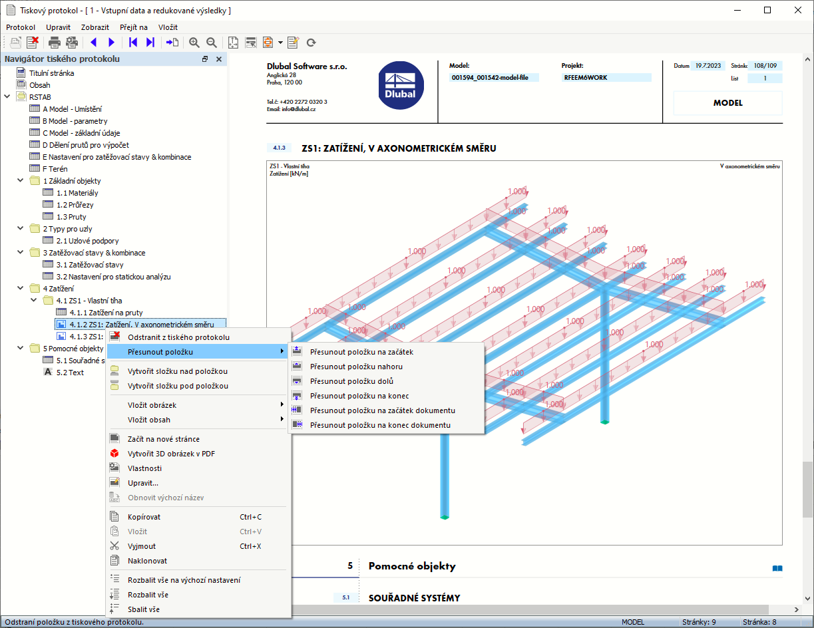Image resolution: width=814 pixels, height=628 pixels.
Task: Choose Přesunout položku na začátek dokumentu
Action: tap(386, 410)
